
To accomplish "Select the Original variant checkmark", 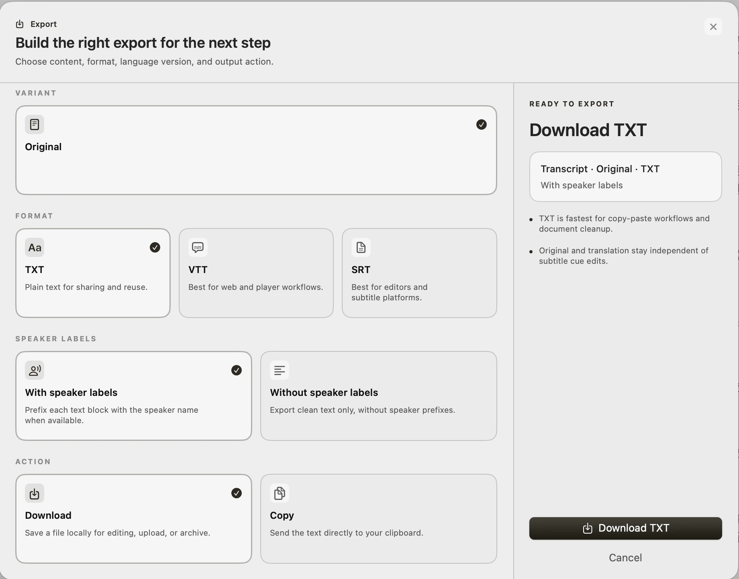I will 482,124.
